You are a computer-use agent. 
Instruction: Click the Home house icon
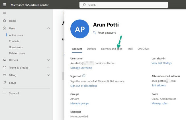point(5,21)
